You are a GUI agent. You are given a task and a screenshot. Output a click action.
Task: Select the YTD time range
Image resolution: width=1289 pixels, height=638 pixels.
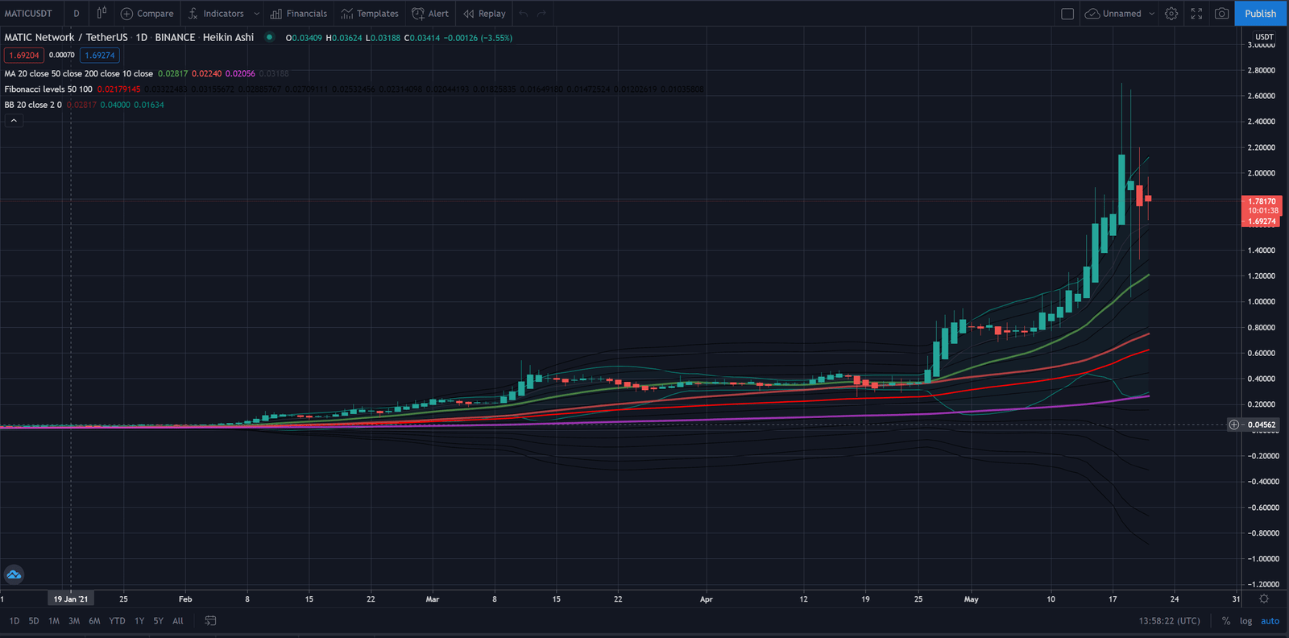click(x=117, y=621)
